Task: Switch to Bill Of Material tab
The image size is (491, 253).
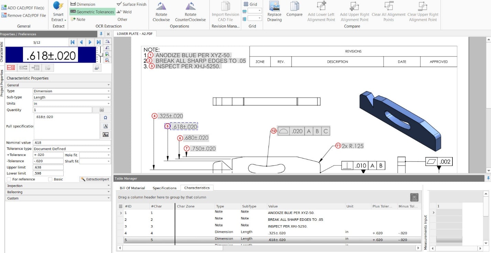Action: tap(132, 188)
